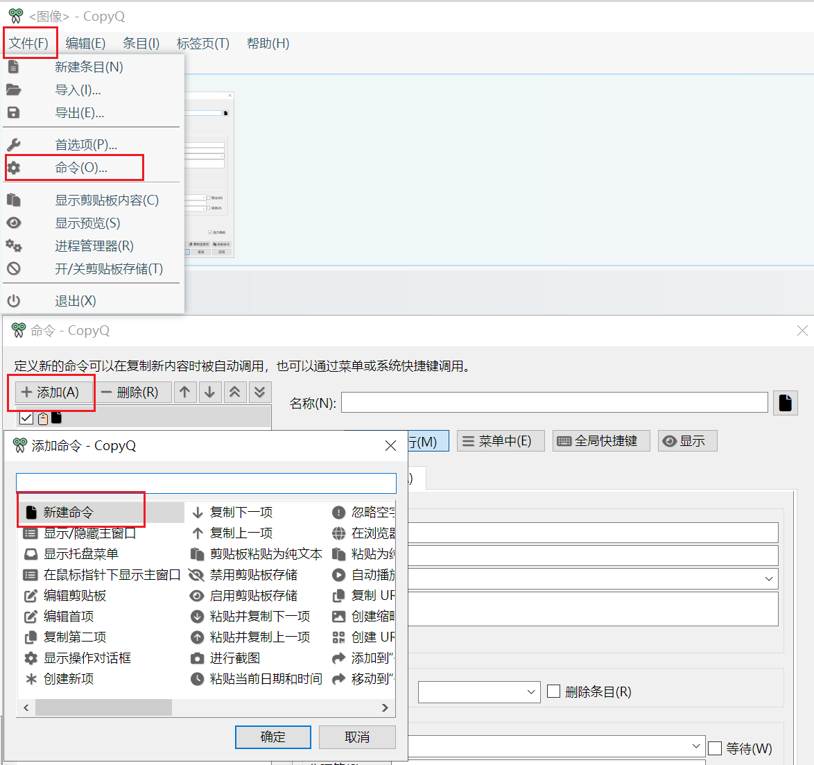Viewport: 814px width, 765px height.
Task: Toggle the checkbox of the command list item
Action: pos(26,418)
